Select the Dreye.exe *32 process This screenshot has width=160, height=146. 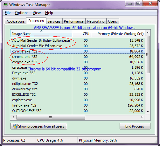coord(78,73)
